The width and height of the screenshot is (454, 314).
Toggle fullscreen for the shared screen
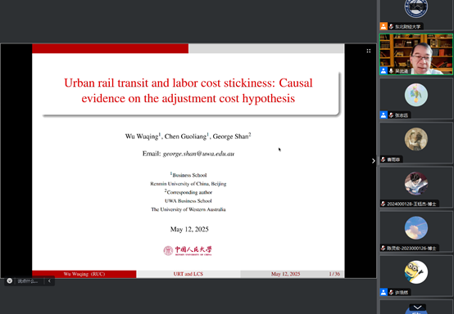[x=369, y=51]
